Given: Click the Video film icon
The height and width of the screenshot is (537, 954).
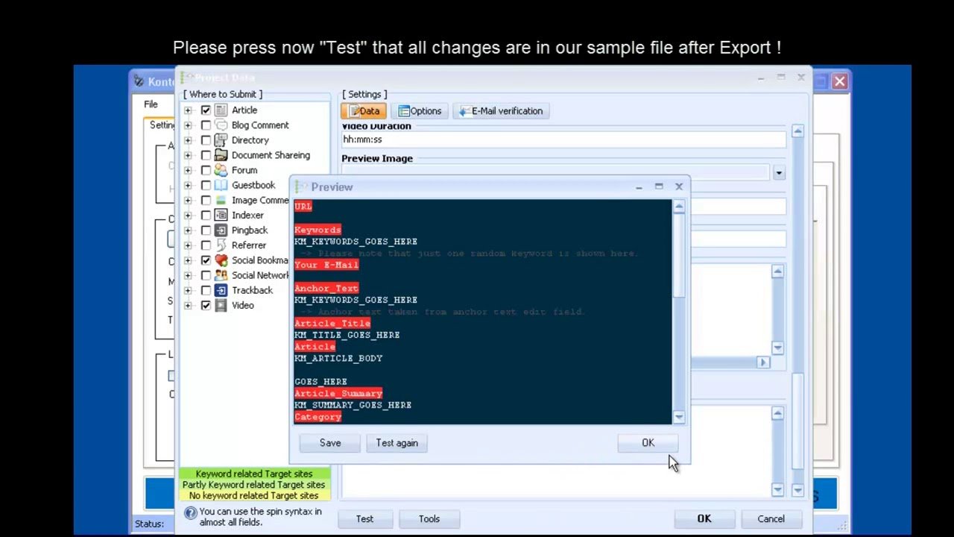Looking at the screenshot, I should [x=221, y=305].
